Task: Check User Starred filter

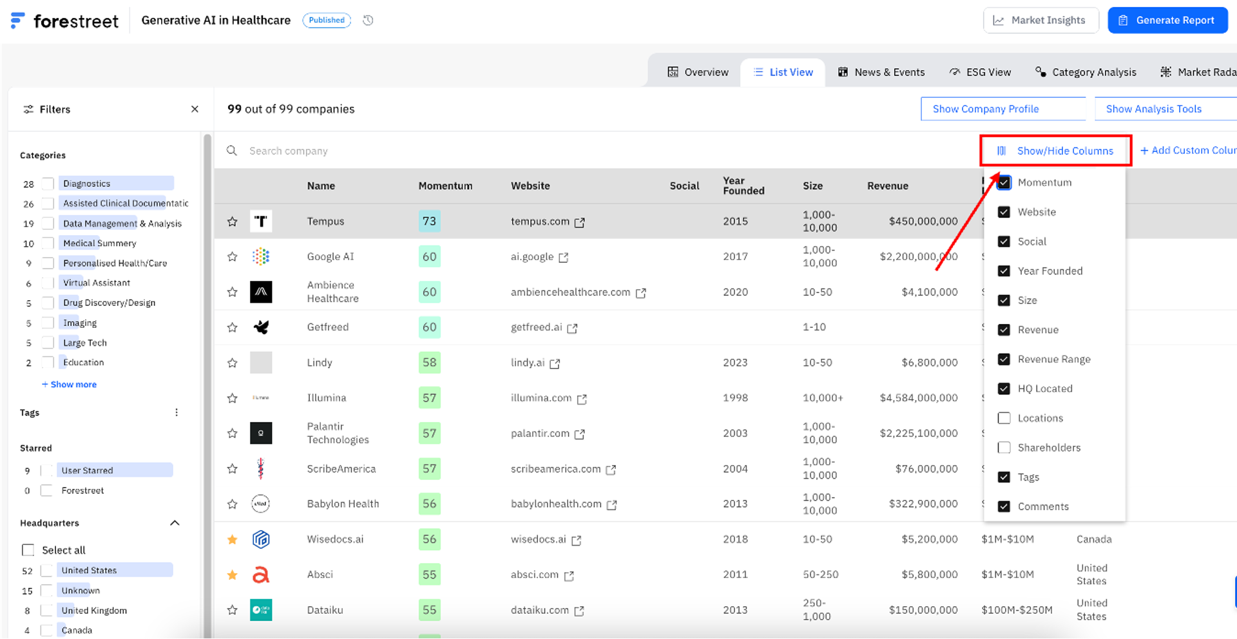Action: (46, 471)
